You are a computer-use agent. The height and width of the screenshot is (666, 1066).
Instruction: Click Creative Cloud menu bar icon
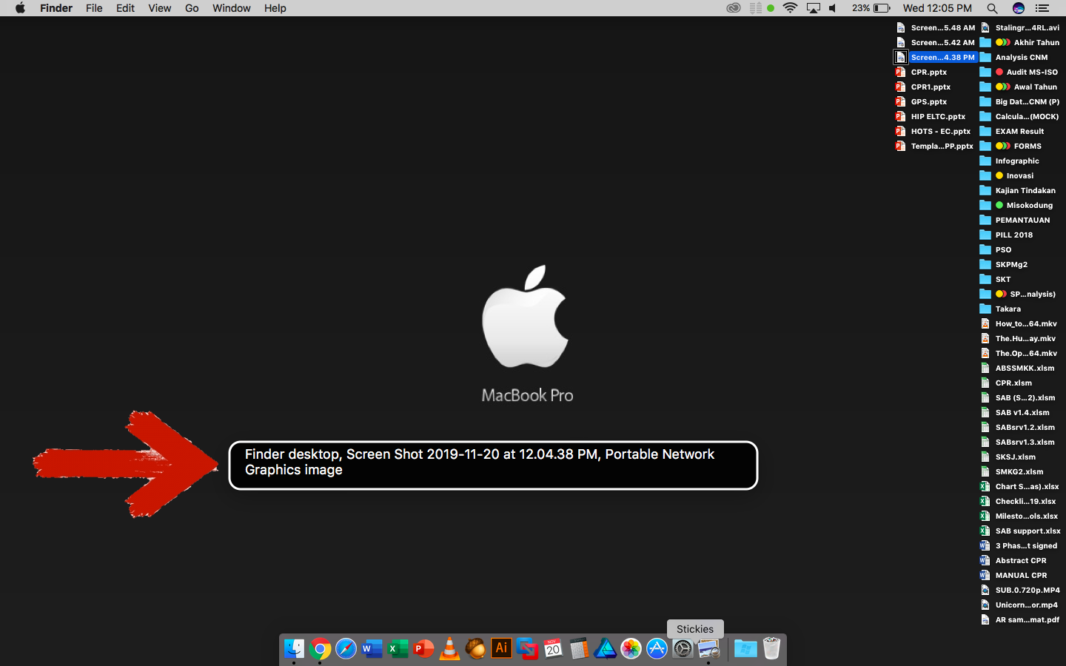point(734,8)
